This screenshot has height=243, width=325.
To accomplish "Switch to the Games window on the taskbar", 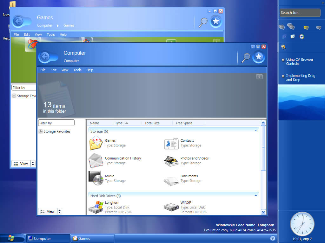I will (92, 238).
